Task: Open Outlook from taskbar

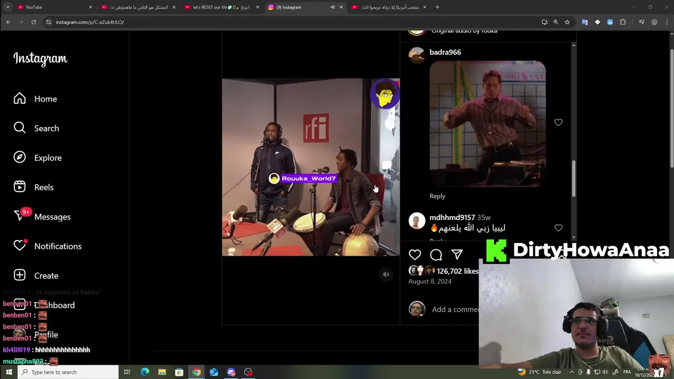Action: [x=214, y=372]
